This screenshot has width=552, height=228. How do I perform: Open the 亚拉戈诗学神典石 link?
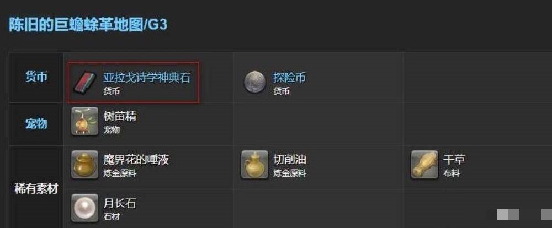[147, 78]
